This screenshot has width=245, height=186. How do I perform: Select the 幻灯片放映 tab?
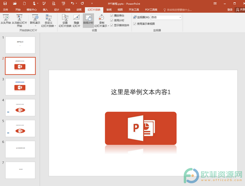pyautogui.click(x=94, y=10)
